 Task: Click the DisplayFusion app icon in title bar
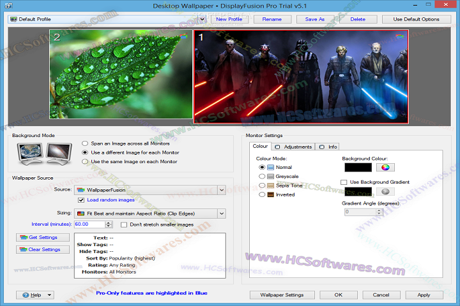click(x=9, y=5)
